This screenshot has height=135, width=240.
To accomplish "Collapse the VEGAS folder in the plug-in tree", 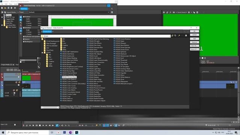I will pos(42,52).
